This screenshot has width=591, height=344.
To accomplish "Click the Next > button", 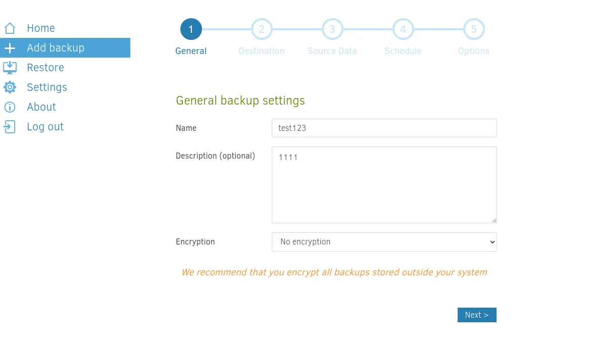I will 477,315.
